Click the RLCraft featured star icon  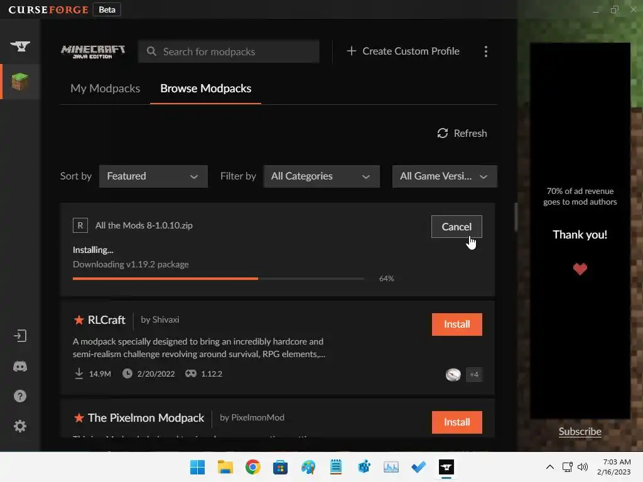(78, 319)
